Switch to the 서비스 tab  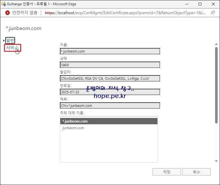[12, 48]
